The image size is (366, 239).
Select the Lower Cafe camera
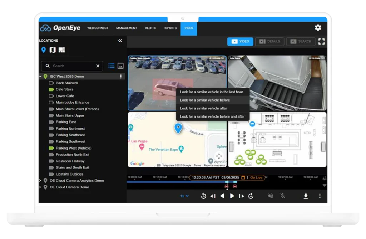pos(65,96)
